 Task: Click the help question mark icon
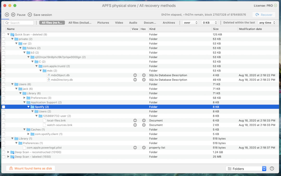pyautogui.click(x=272, y=168)
